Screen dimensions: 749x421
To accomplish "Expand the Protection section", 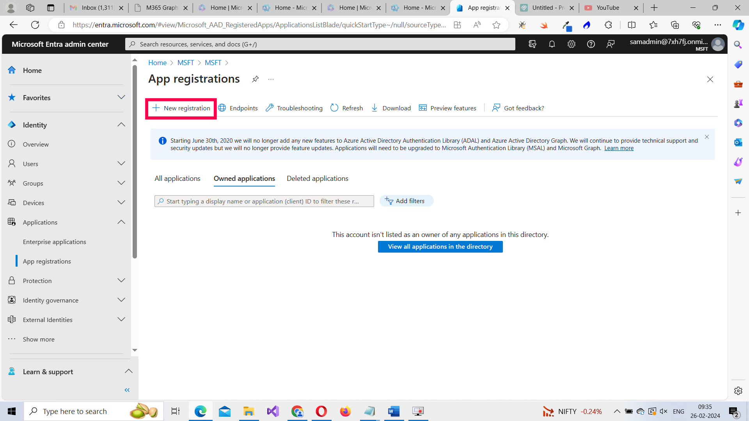I will tap(121, 280).
